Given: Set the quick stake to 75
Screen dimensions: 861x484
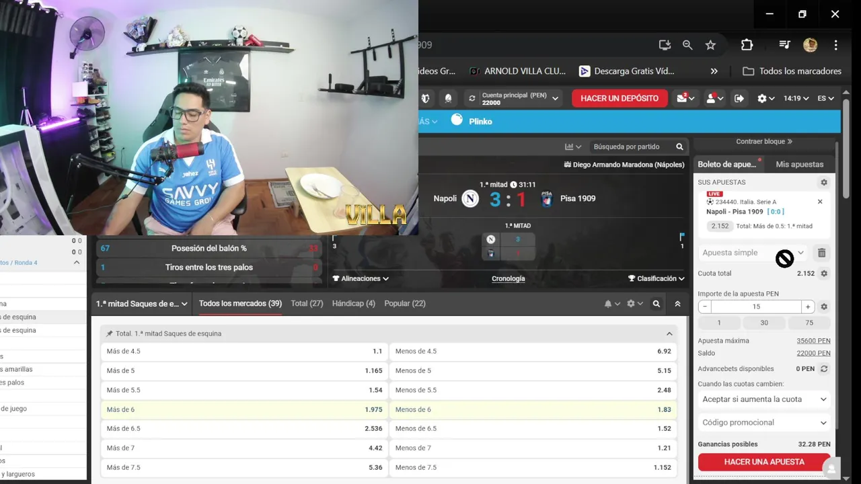Looking at the screenshot, I should click(809, 323).
